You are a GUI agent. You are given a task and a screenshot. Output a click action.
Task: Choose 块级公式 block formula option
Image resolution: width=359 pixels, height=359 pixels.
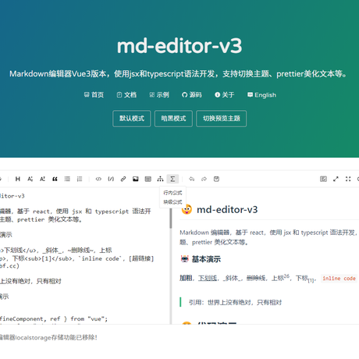point(172,202)
